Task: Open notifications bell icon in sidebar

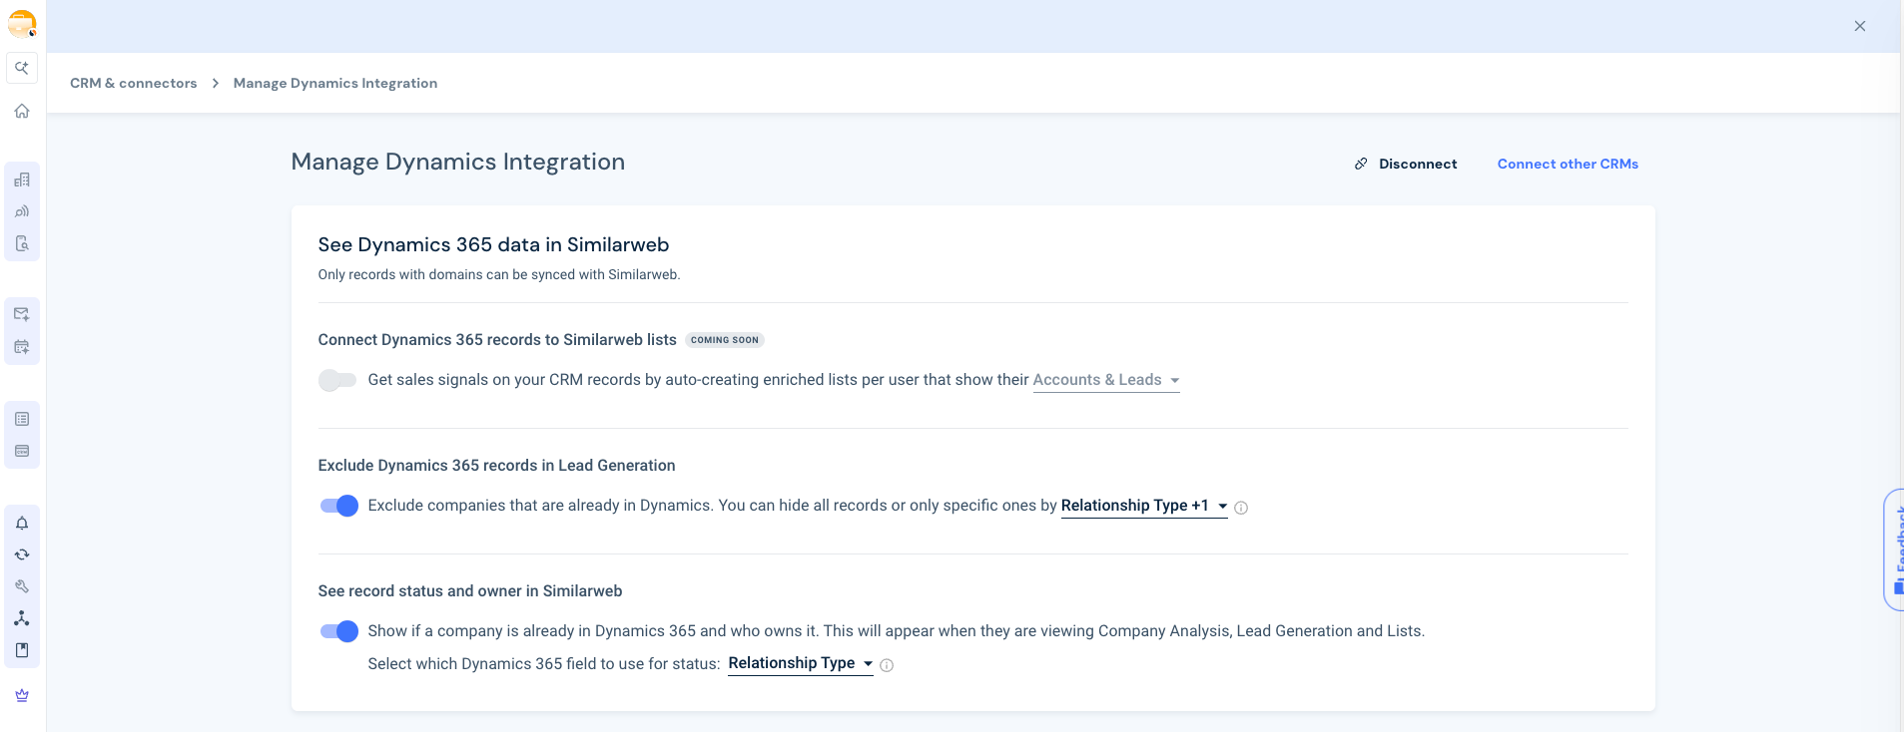Action: coord(22,523)
